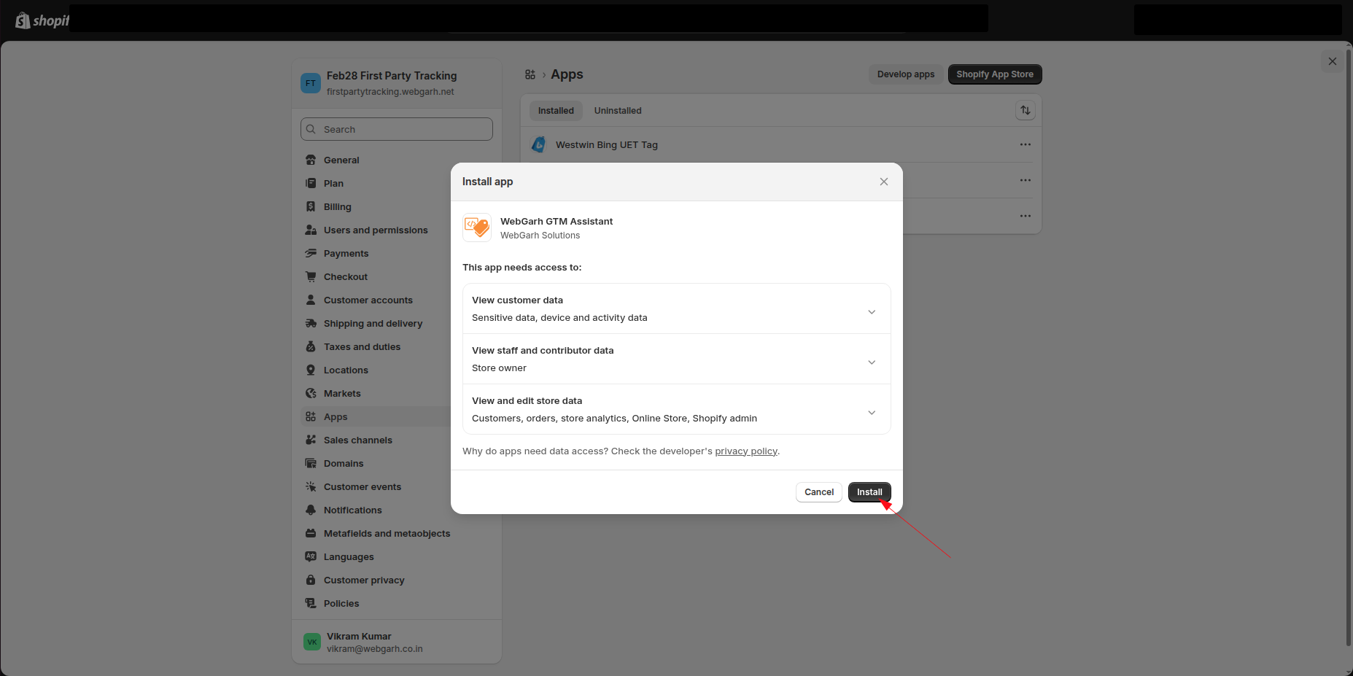This screenshot has width=1353, height=676.
Task: Click the Plan icon in sidebar
Action: click(311, 183)
